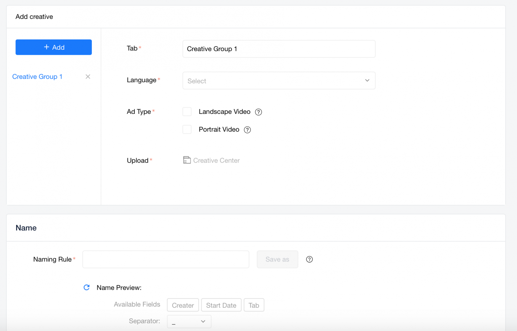Insert the Tab available field
The image size is (517, 331).
coord(254,305)
